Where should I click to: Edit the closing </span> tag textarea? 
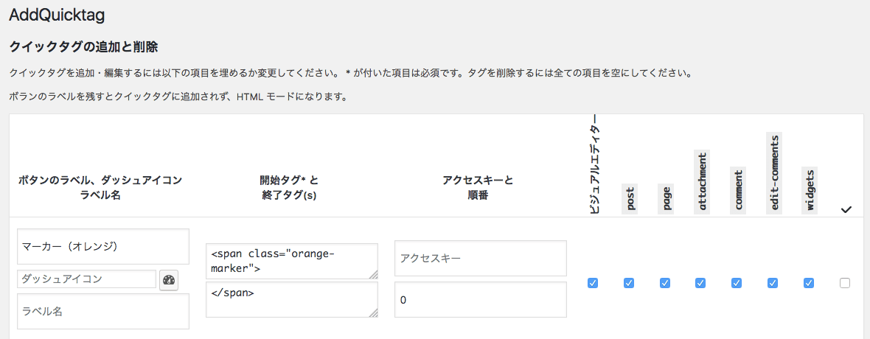292,300
